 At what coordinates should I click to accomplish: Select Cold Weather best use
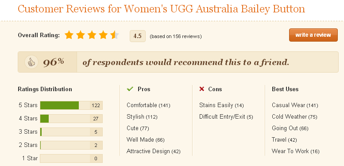click(x=294, y=117)
